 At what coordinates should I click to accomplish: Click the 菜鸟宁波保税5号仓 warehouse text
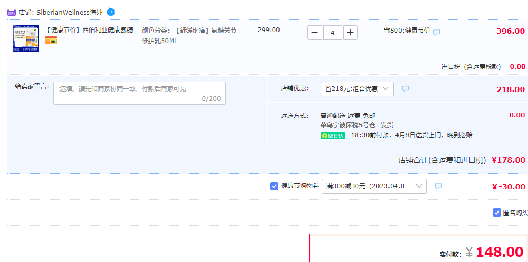point(348,125)
